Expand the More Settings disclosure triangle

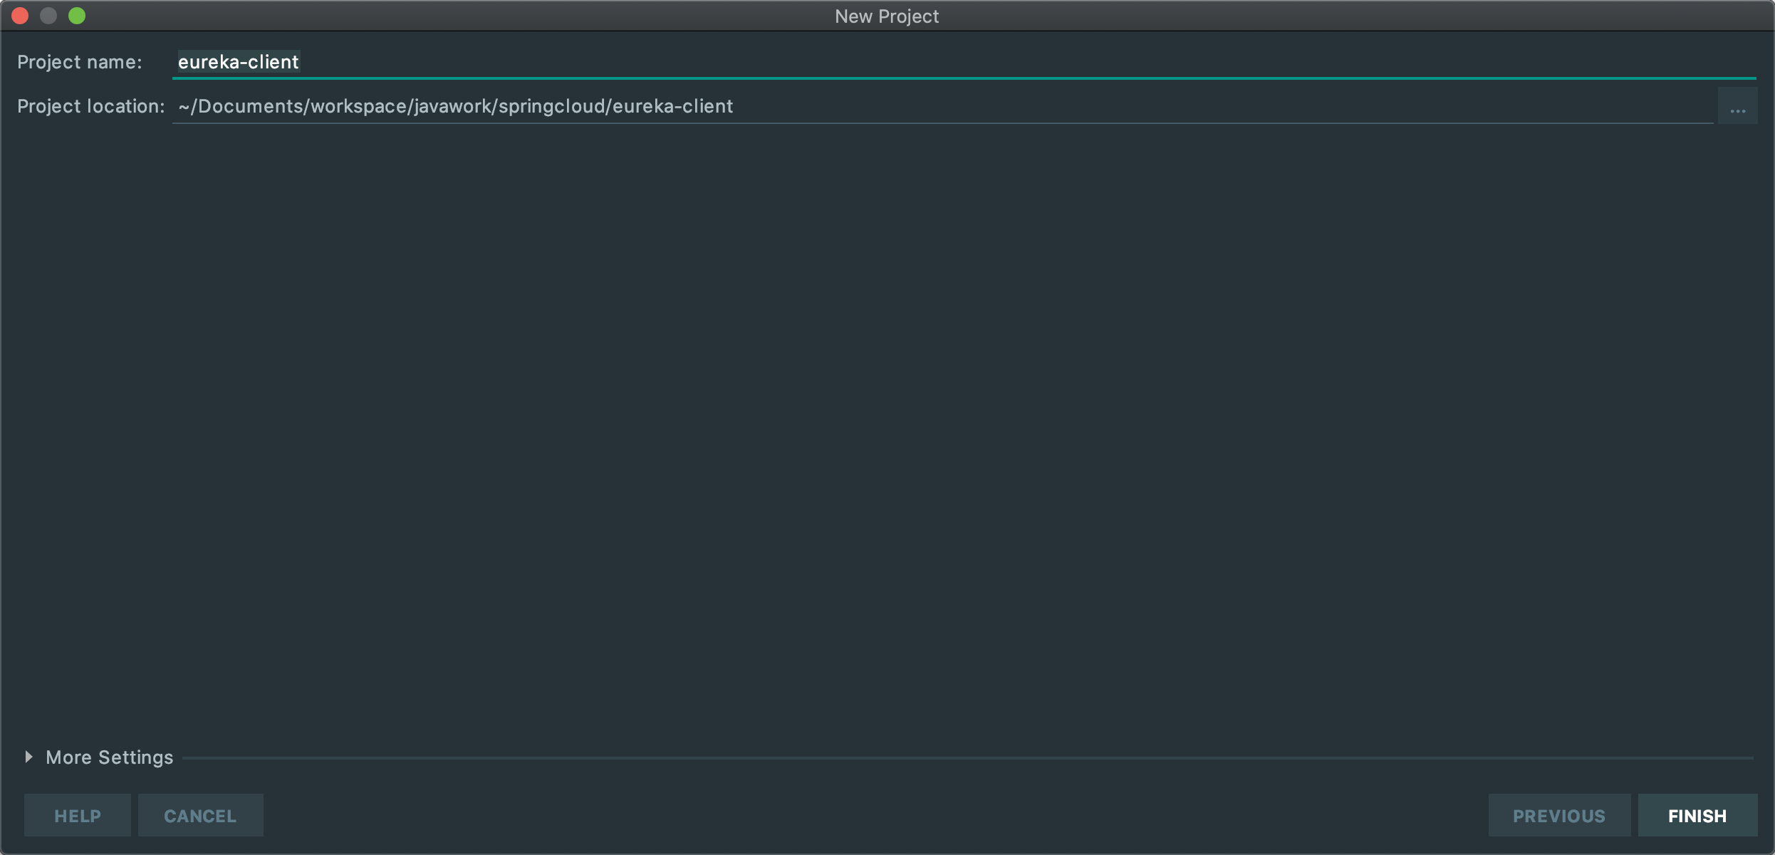click(28, 757)
